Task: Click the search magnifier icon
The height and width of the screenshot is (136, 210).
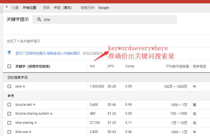Action: 39,19
